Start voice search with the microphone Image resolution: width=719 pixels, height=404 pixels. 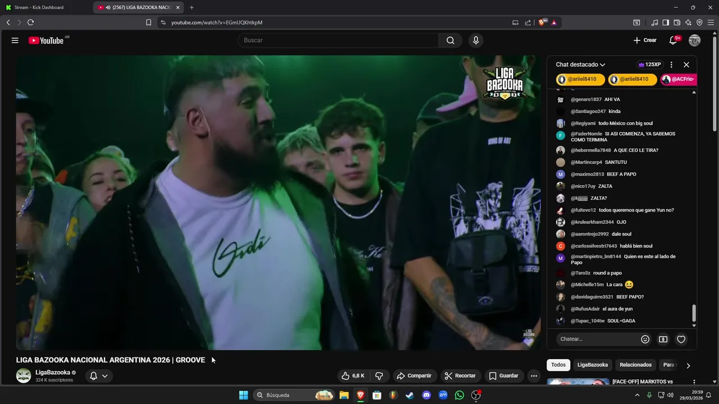(476, 40)
